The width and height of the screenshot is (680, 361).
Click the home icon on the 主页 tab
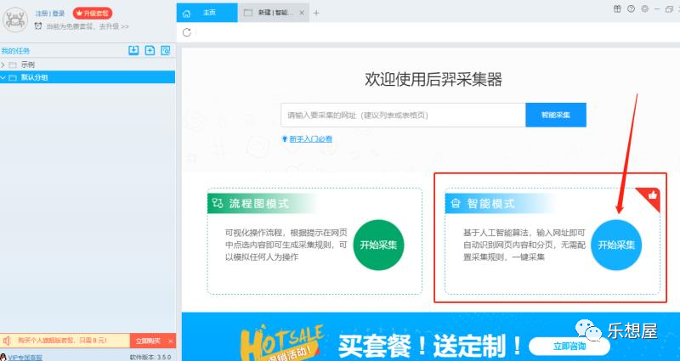coord(186,13)
